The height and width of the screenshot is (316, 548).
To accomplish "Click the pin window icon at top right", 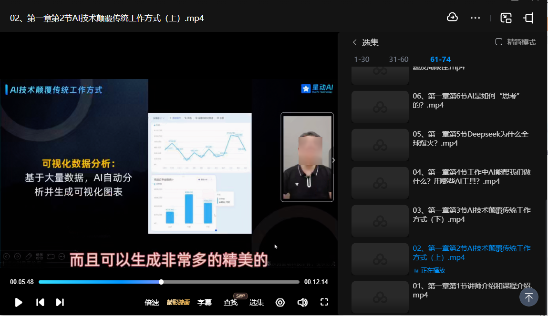I will click(x=528, y=18).
